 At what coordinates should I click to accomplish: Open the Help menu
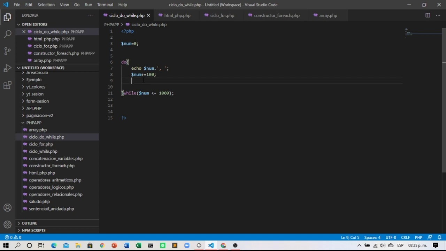(x=123, y=5)
